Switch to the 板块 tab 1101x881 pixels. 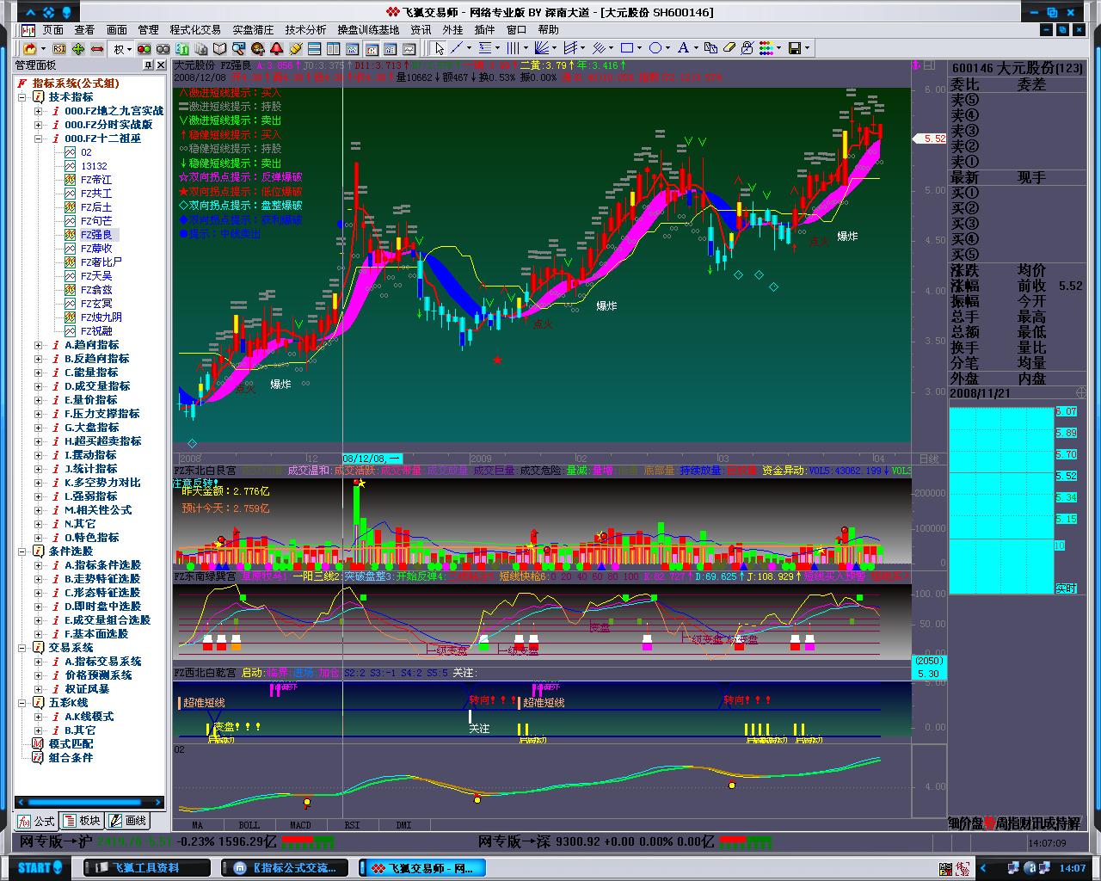coord(83,821)
